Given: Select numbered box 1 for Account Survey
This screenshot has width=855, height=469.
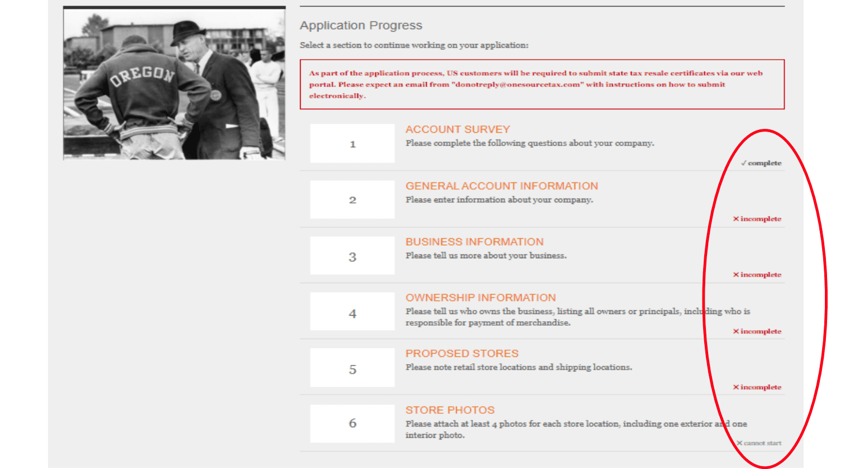Looking at the screenshot, I should pos(352,143).
